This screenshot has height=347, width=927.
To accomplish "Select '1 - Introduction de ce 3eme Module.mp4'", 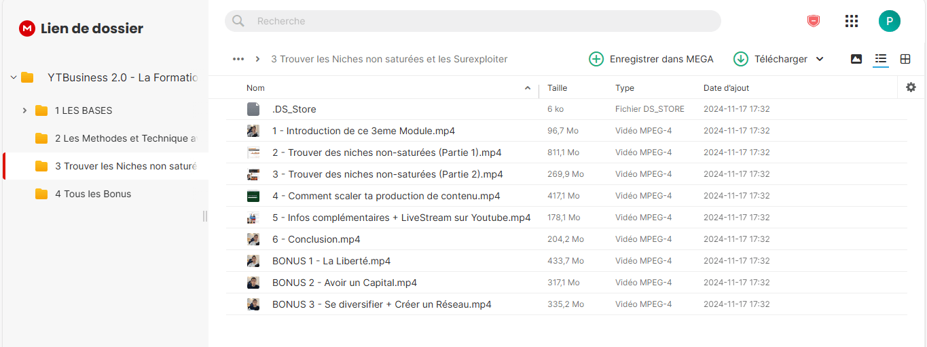I will click(x=363, y=131).
